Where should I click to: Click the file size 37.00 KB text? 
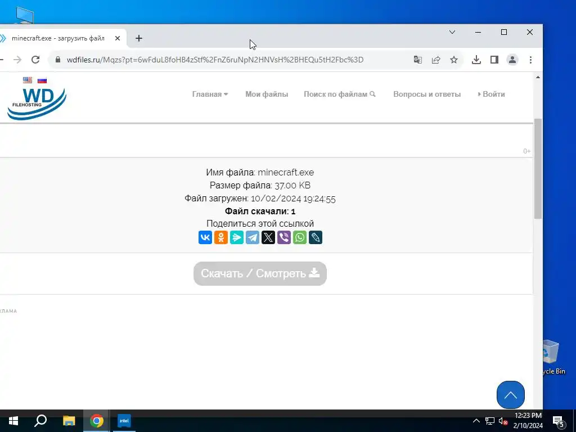(292, 186)
